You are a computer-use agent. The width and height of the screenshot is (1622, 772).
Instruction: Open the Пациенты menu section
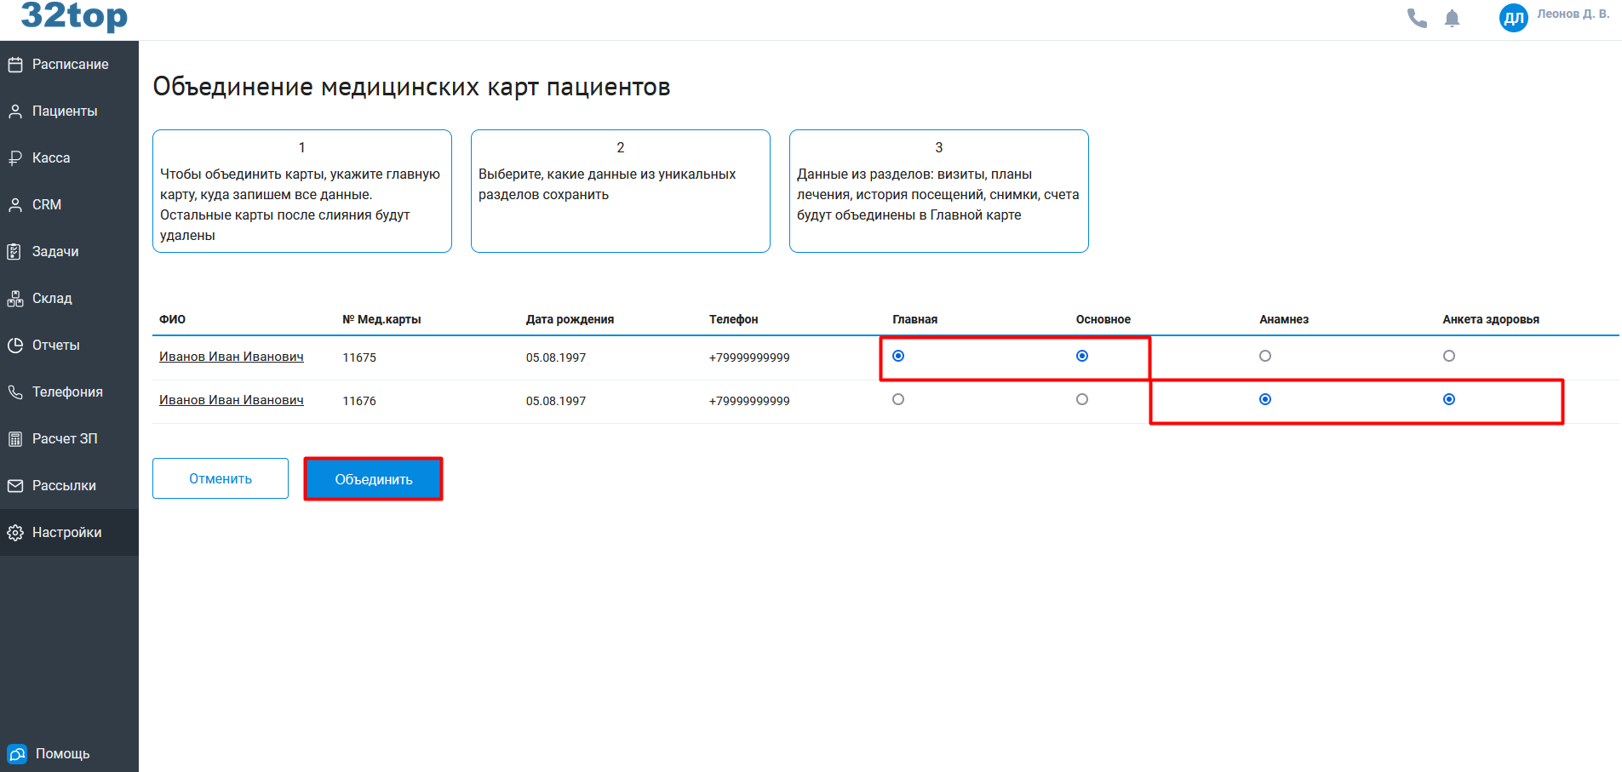pyautogui.click(x=65, y=112)
